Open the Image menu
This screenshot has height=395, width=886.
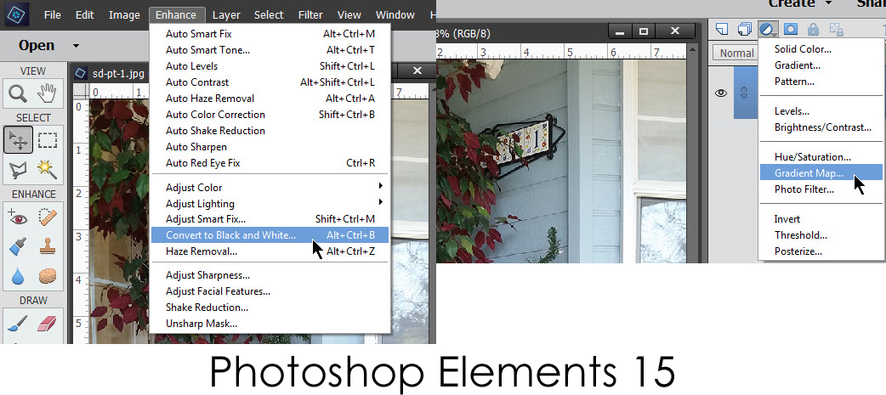[124, 15]
